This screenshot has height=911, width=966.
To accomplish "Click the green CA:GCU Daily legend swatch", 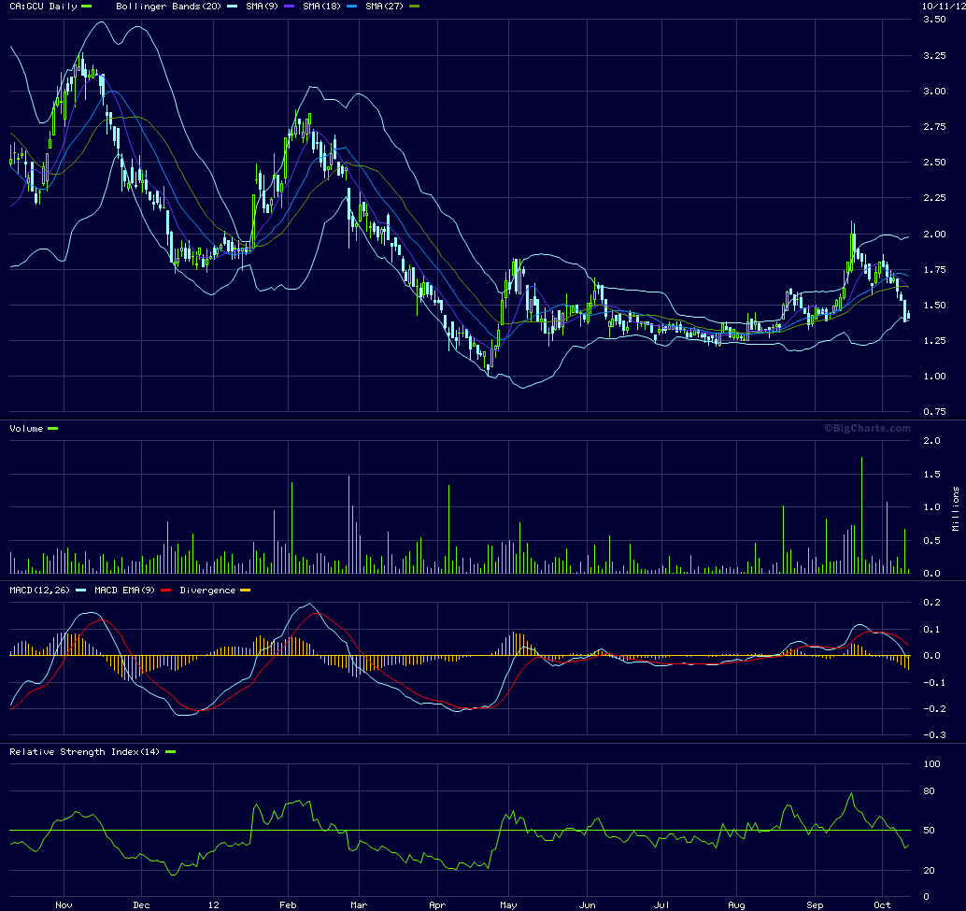I will tap(87, 7).
